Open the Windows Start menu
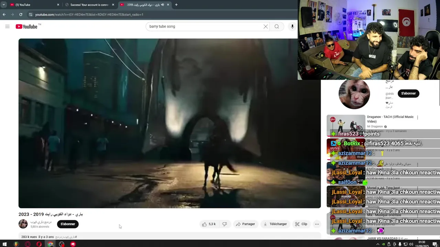 [x=5, y=244]
